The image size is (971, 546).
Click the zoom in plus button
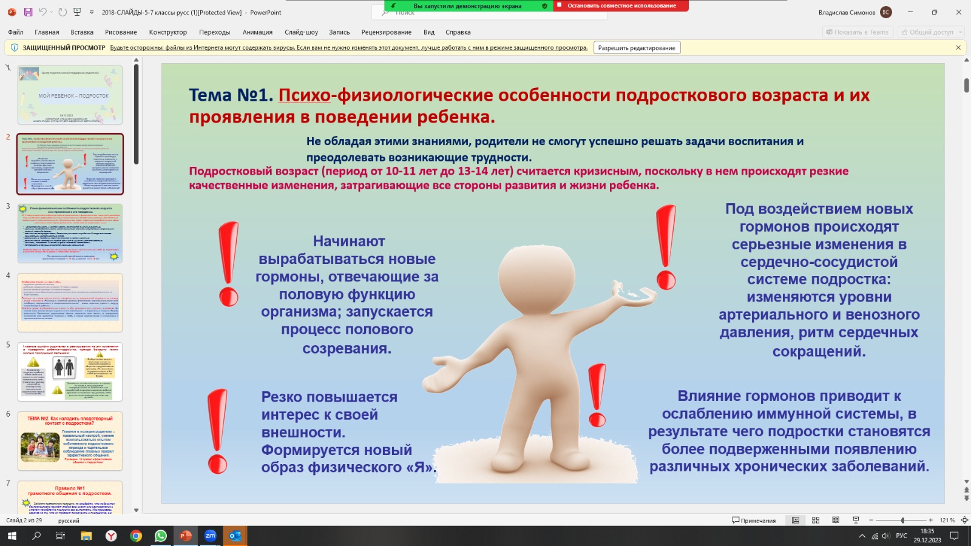931,521
